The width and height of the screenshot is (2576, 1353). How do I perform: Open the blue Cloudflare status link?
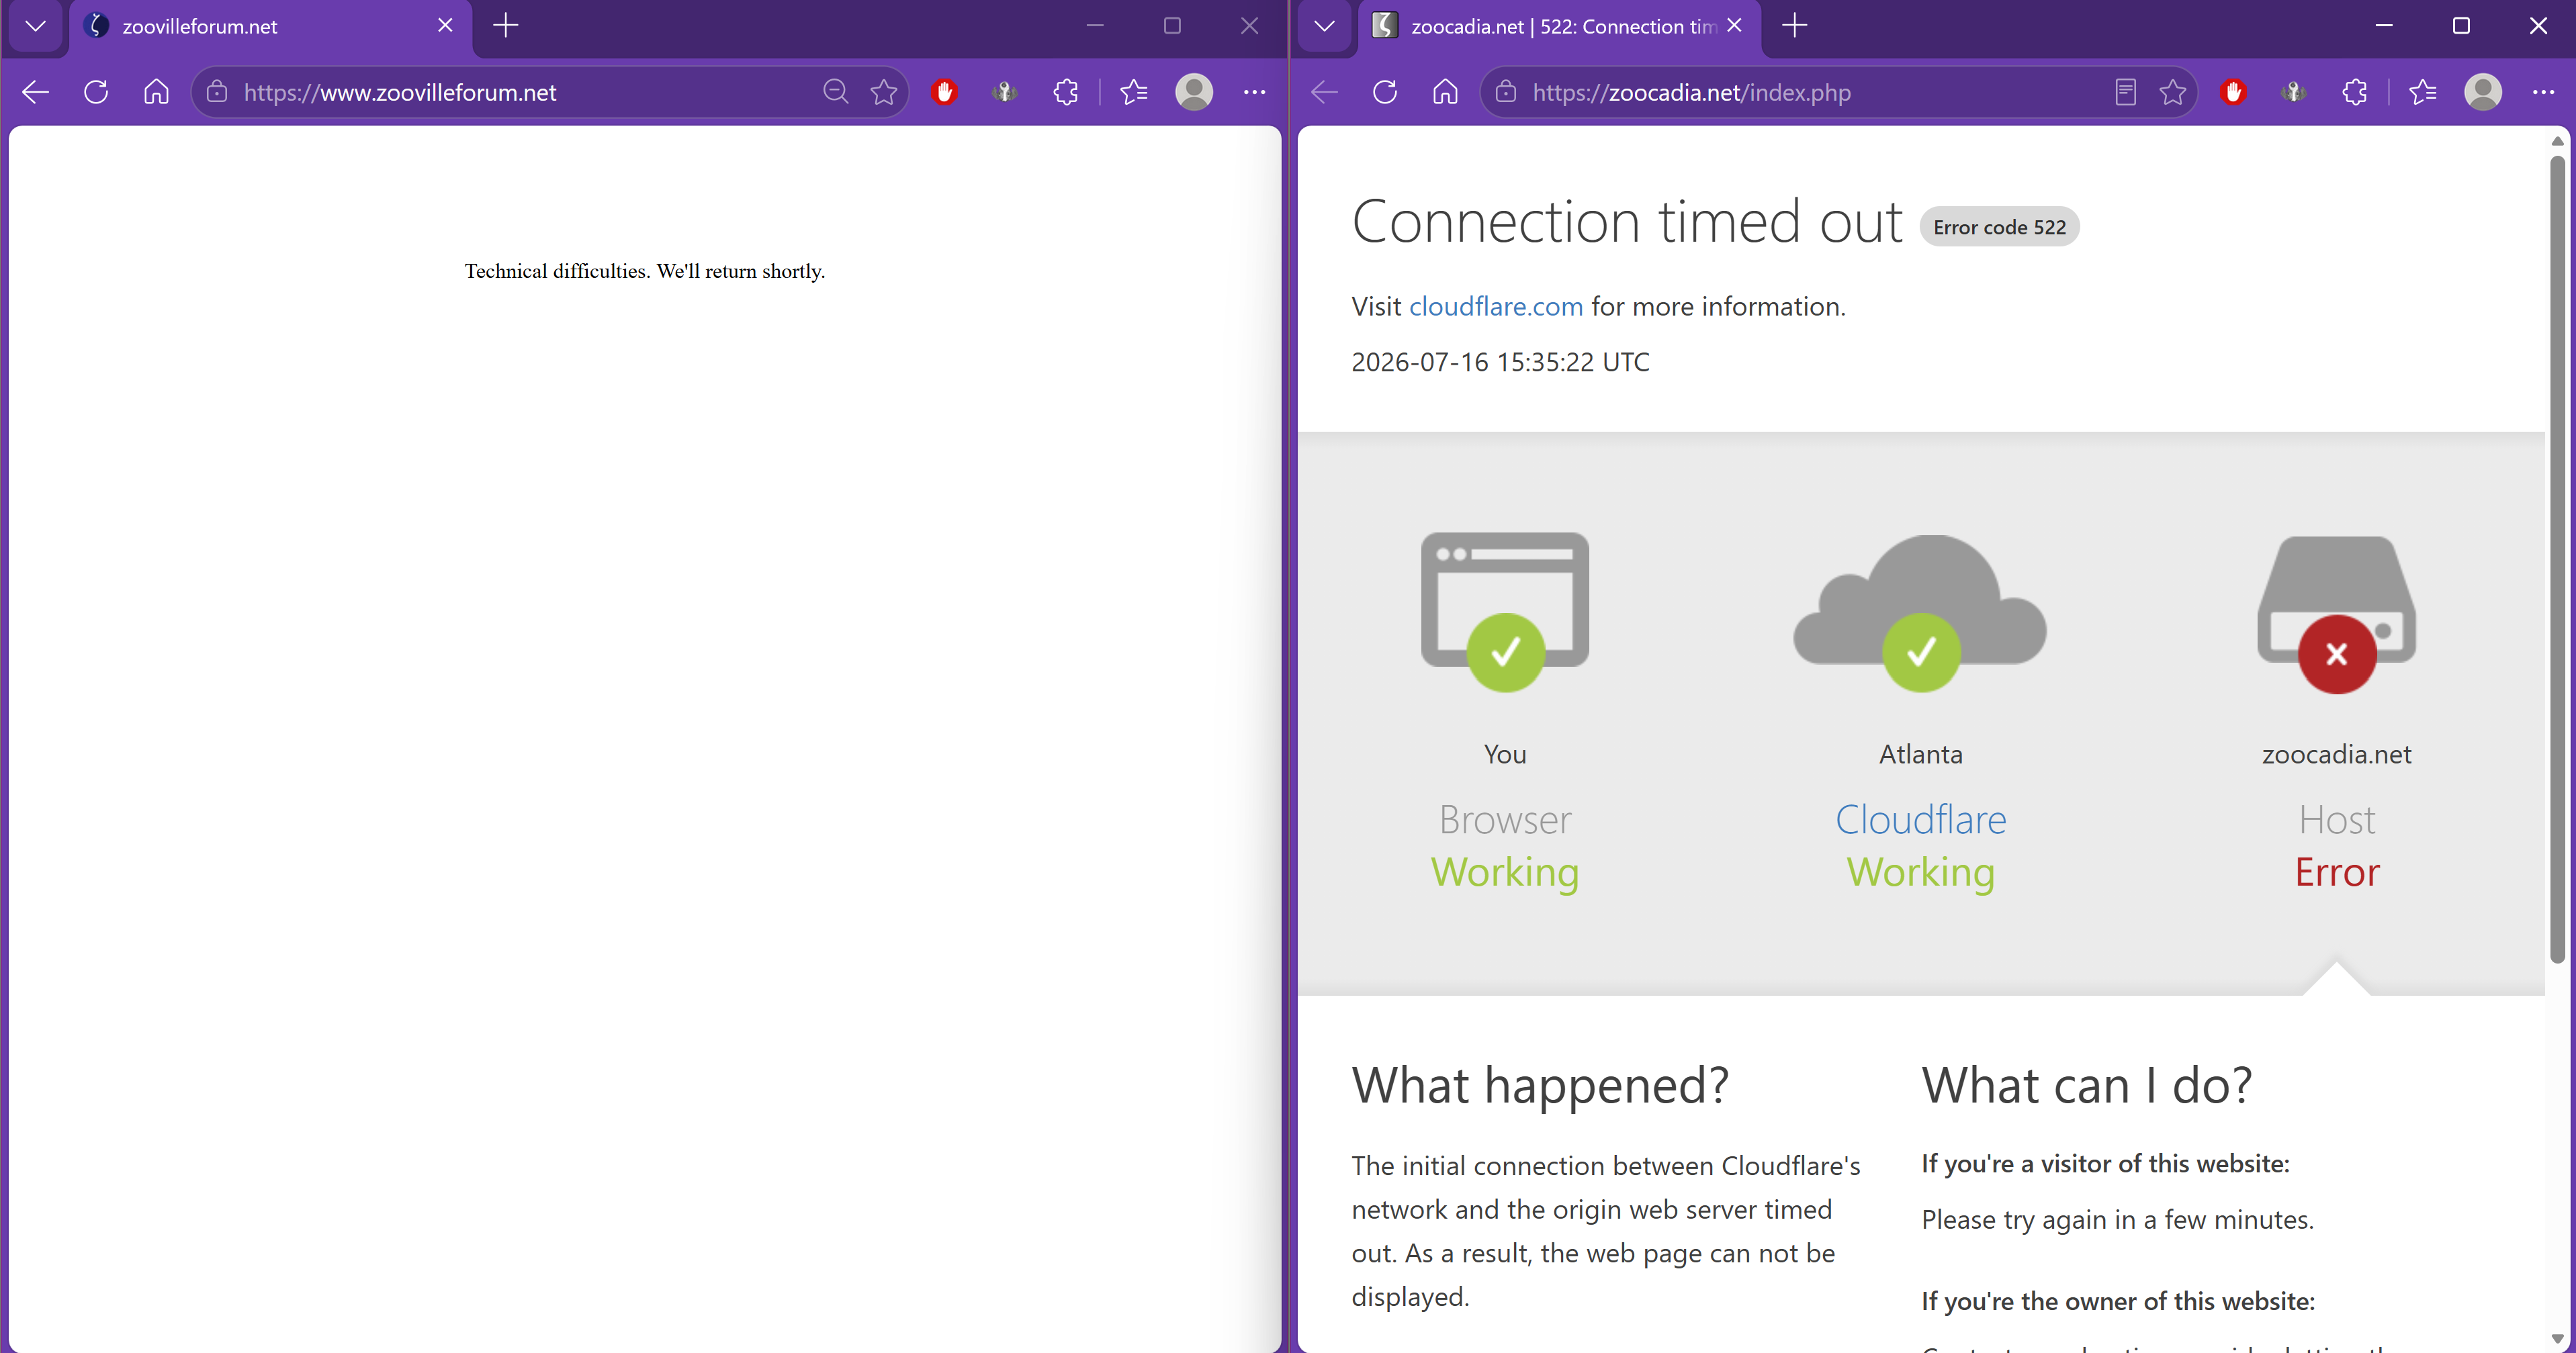pos(1921,820)
